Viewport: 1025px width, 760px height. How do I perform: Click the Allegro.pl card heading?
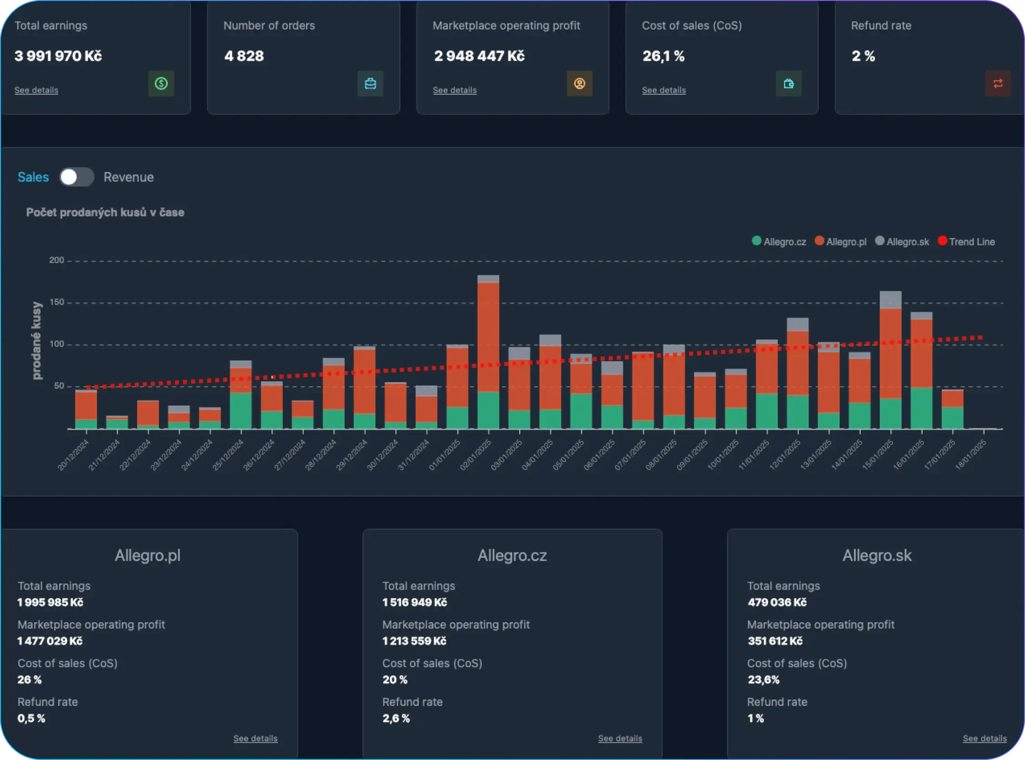(147, 556)
